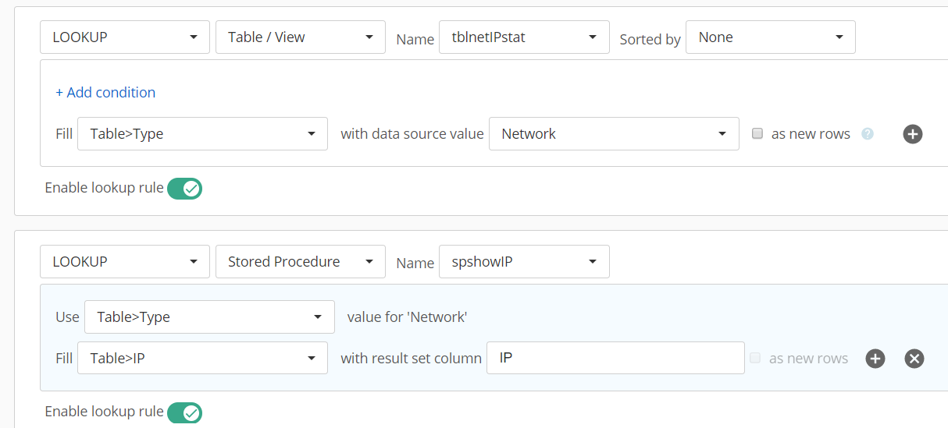Toggle first Enable lookup rule switch
The width and height of the screenshot is (948, 428).
[185, 188]
